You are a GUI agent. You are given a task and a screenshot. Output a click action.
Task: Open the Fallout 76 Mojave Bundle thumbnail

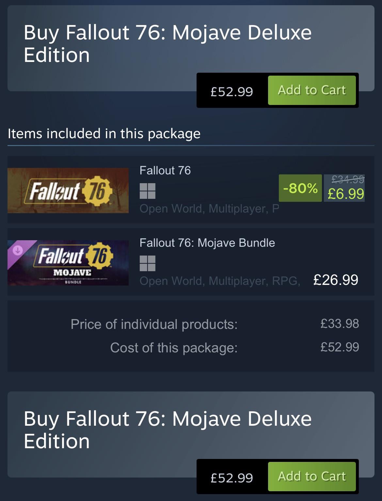68,263
